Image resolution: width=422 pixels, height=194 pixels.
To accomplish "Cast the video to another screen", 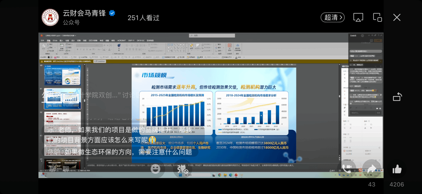I will [358, 17].
